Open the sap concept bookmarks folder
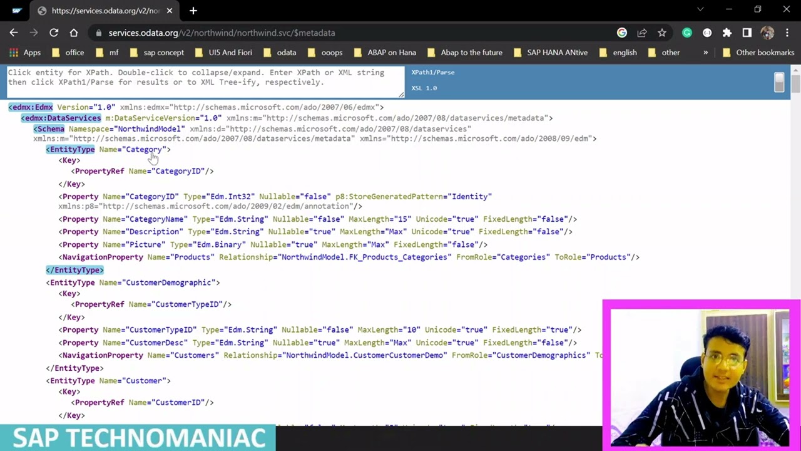 [156, 53]
